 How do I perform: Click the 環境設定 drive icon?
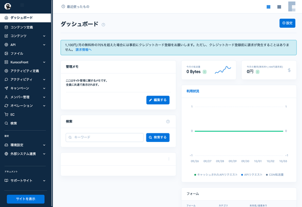click(x=6, y=145)
